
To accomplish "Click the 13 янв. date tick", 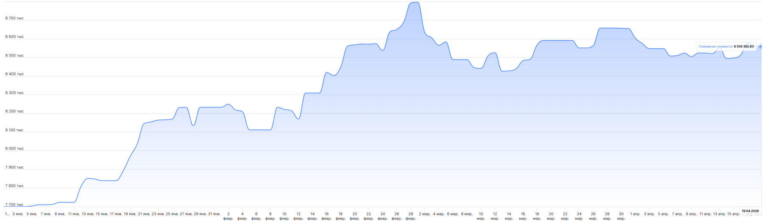I will [x=88, y=214].
